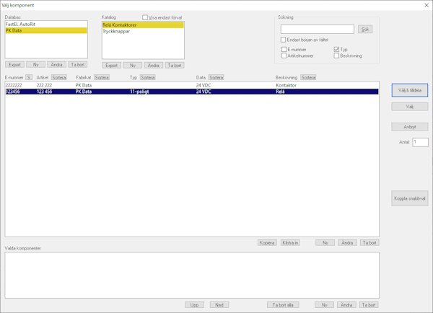Click Ändra below Valda komponenter
Viewport: 433px width, 313px height.
pyautogui.click(x=346, y=305)
